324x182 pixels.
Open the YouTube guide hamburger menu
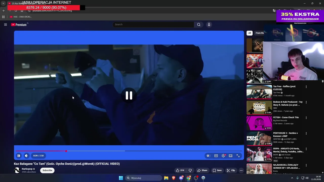click(5, 25)
